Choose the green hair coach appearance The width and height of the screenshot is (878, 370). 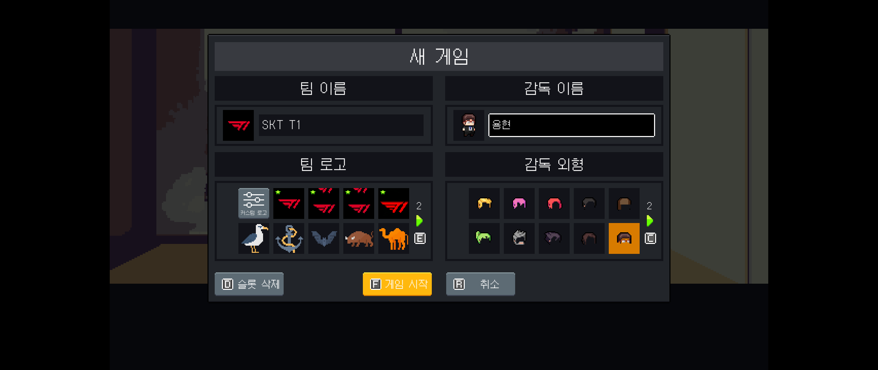point(484,238)
